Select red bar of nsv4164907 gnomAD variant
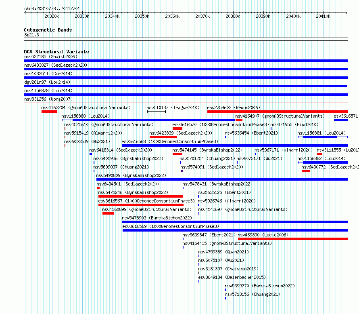 (239, 120)
